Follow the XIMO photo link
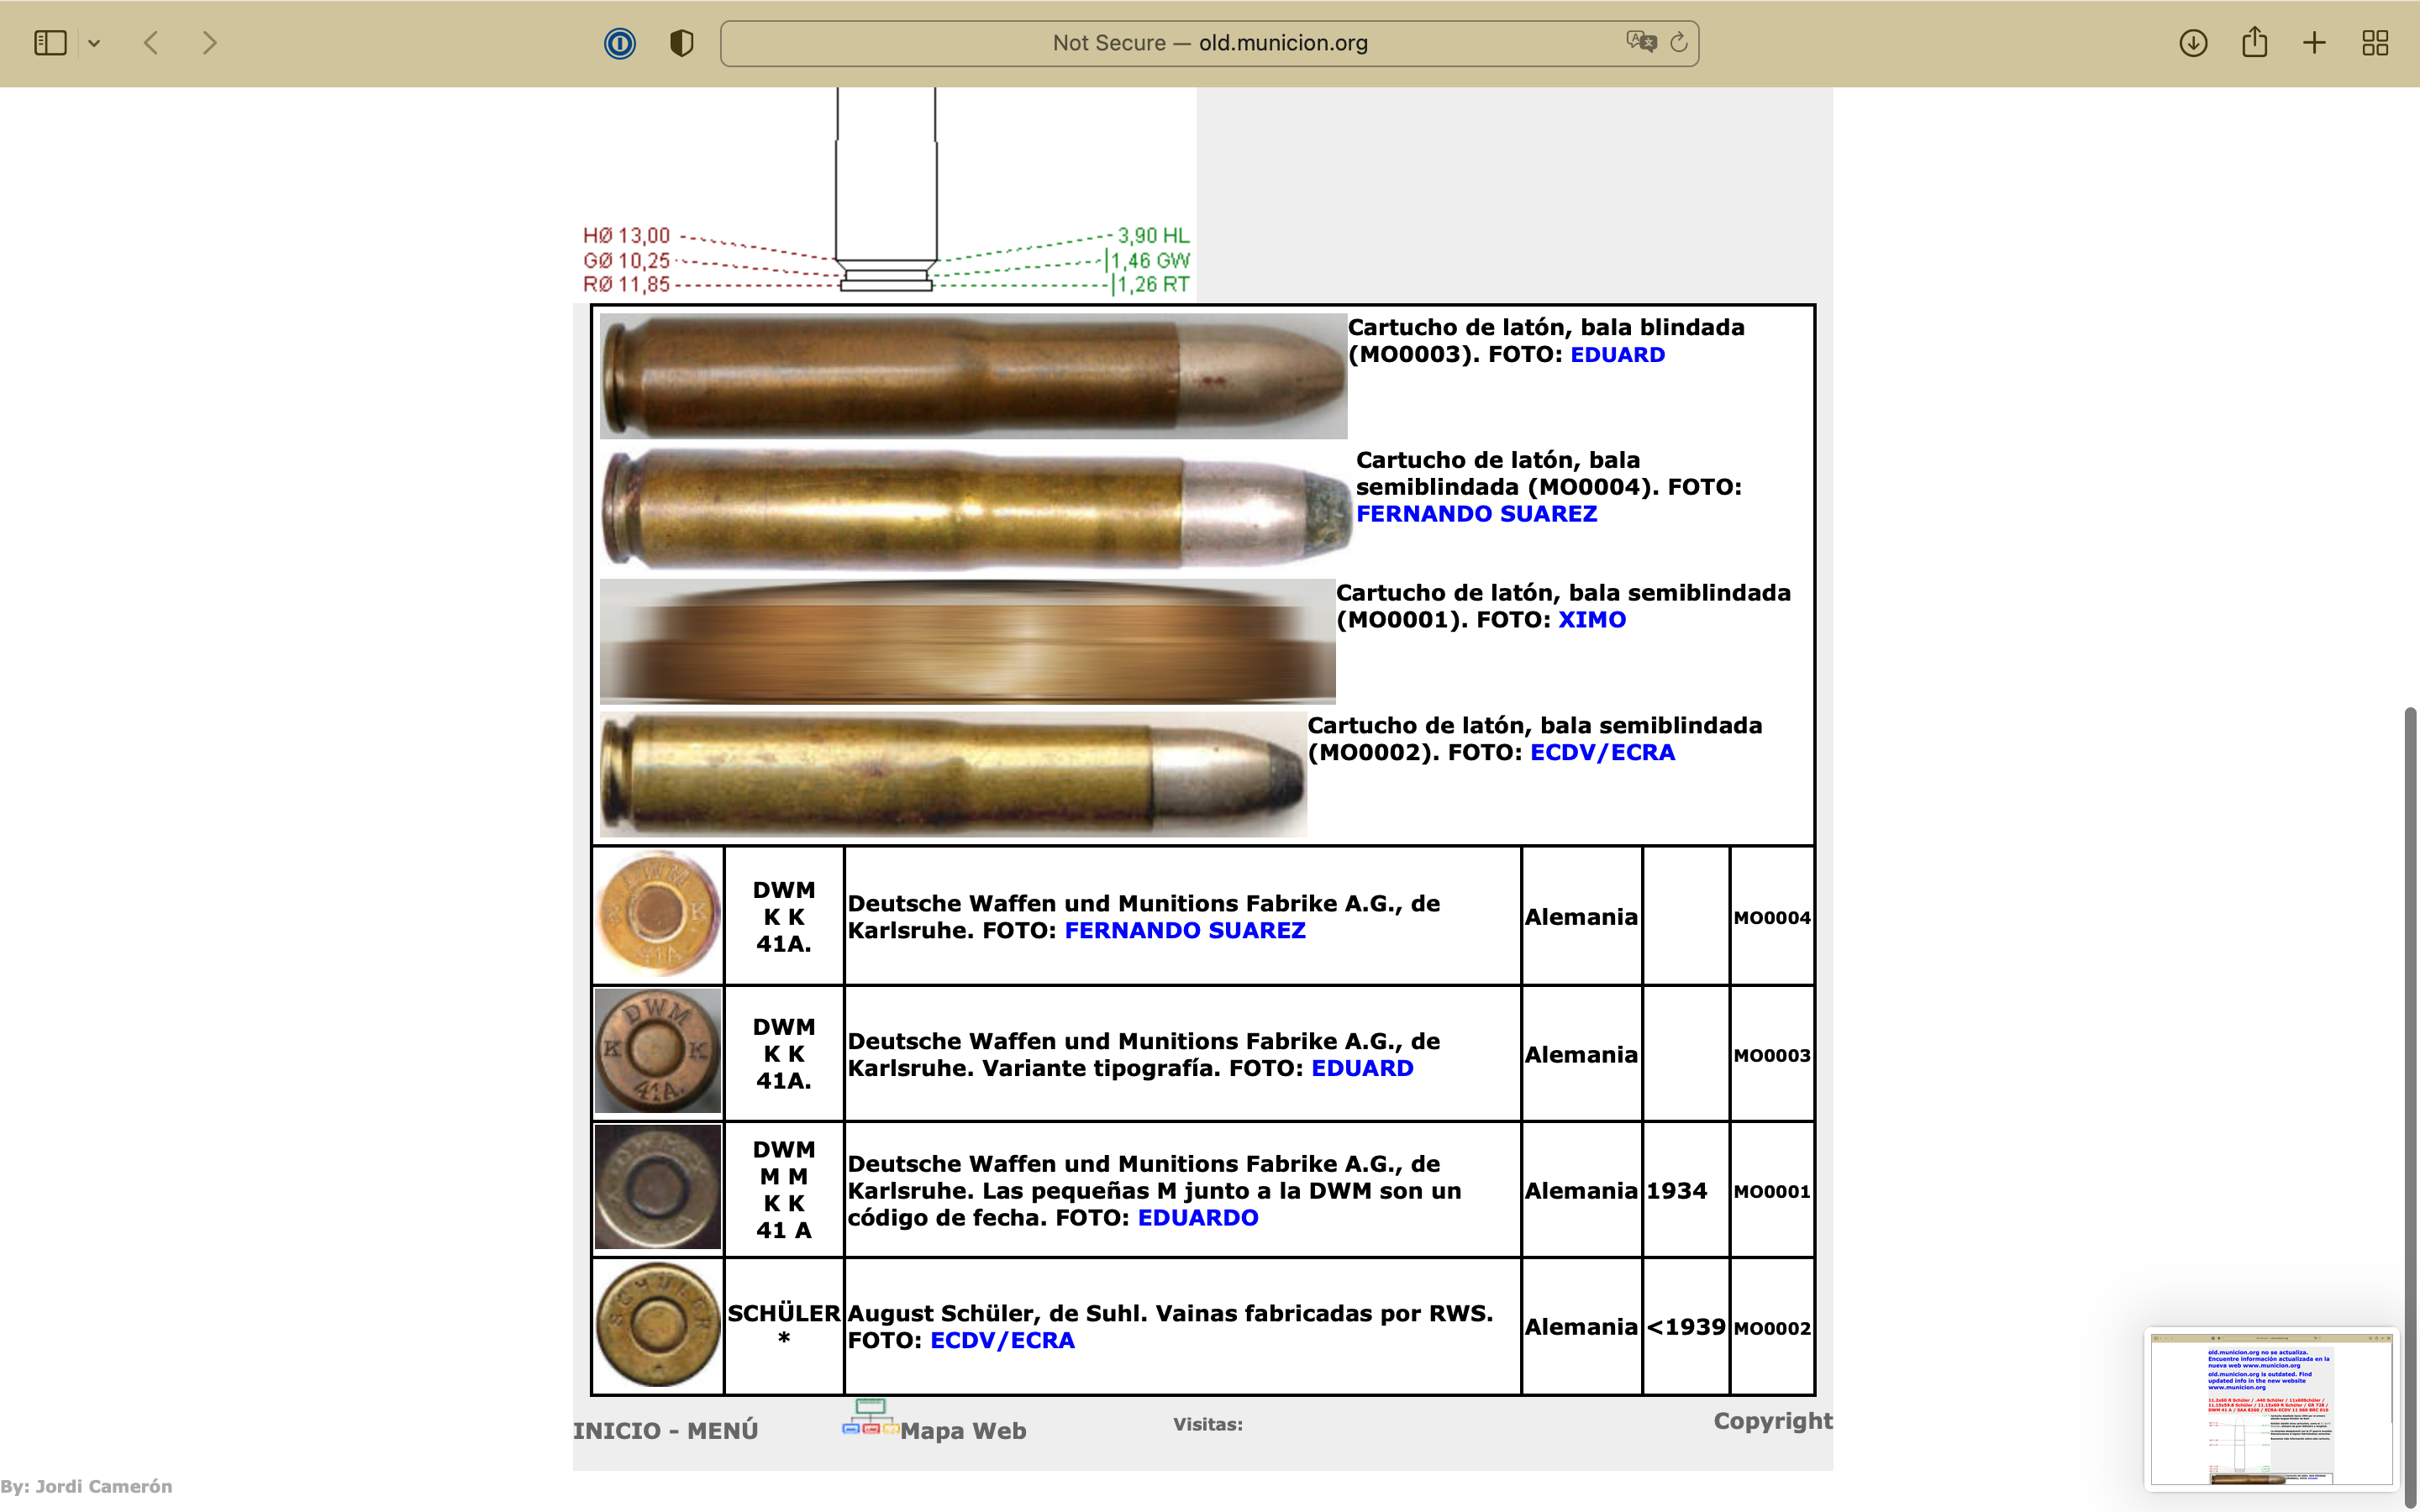This screenshot has height=1512, width=2420. pyautogui.click(x=1591, y=620)
